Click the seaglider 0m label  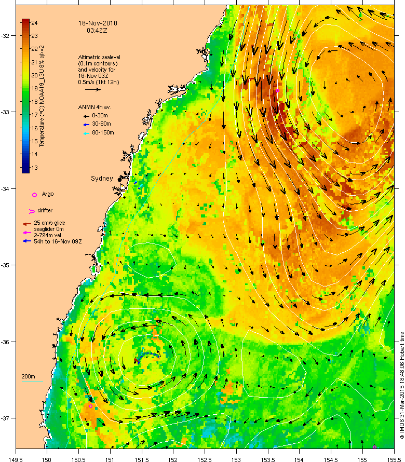(49, 229)
